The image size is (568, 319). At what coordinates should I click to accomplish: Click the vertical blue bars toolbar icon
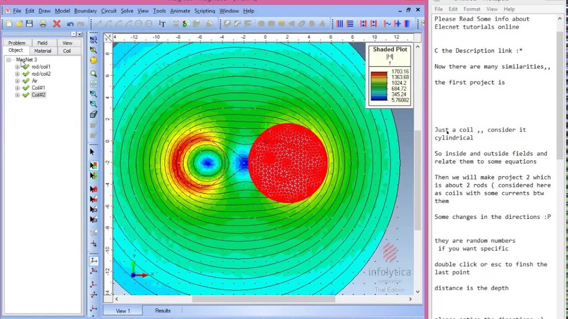point(340,23)
